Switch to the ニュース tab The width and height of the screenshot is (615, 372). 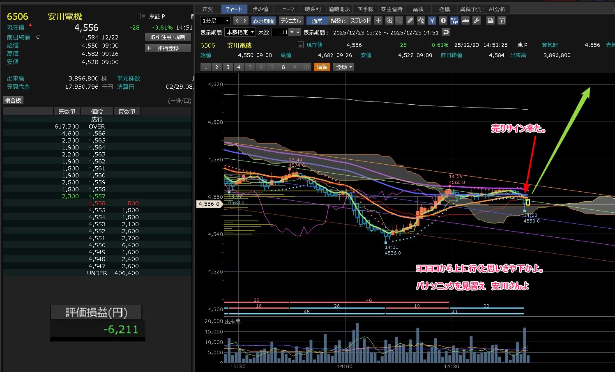(x=286, y=9)
